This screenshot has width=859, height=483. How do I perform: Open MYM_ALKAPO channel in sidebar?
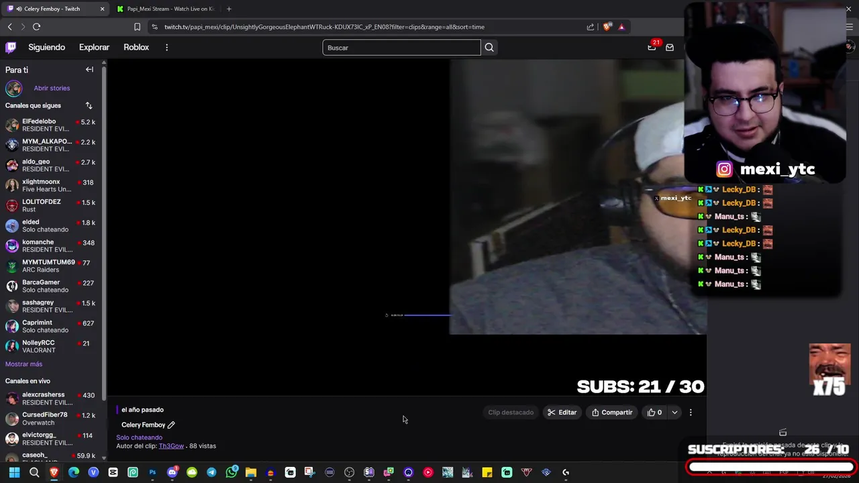[51, 145]
